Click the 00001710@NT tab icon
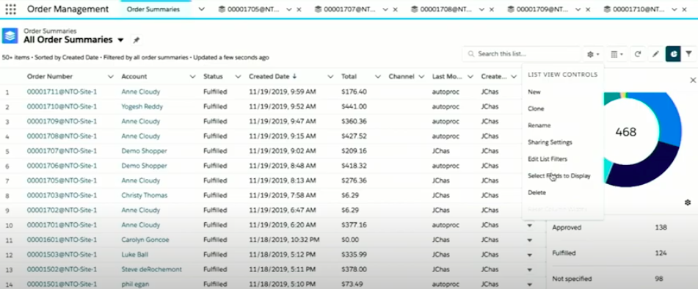The image size is (698, 289). pyautogui.click(x=607, y=9)
